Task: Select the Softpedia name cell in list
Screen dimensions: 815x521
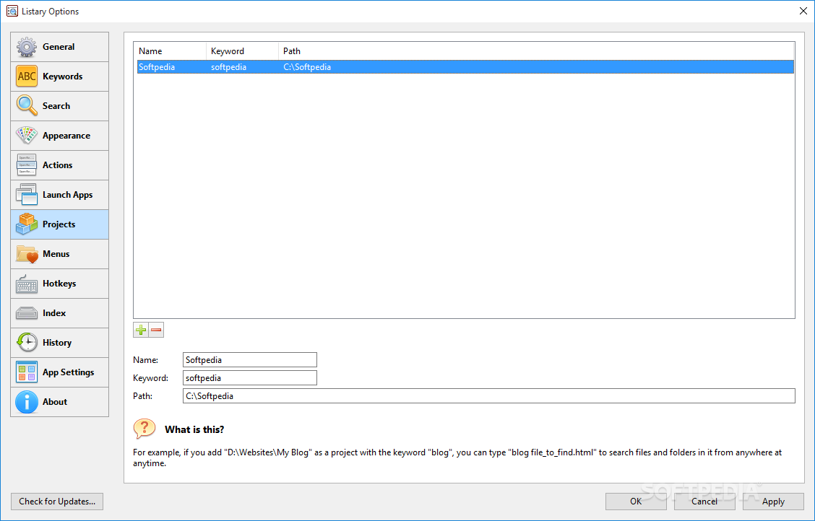Action: (x=157, y=67)
